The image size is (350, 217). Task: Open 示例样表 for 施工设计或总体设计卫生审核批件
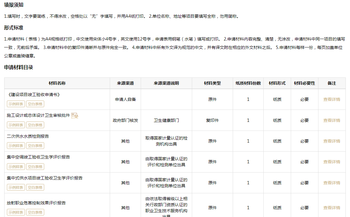pyautogui.click(x=16, y=125)
